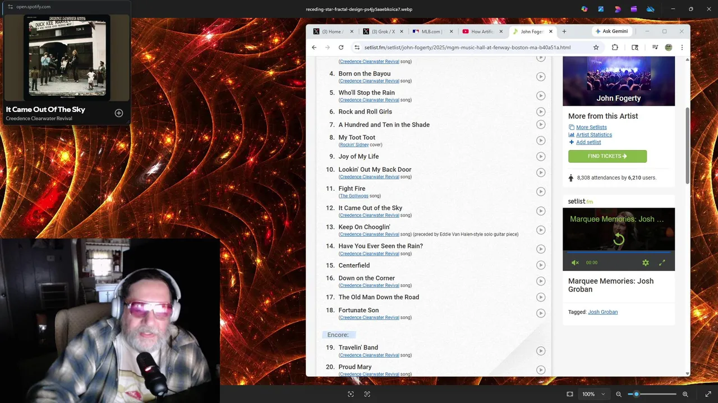Adjust the photo viewer zoom slider
Viewport: 718px width, 403px height.
652,394
